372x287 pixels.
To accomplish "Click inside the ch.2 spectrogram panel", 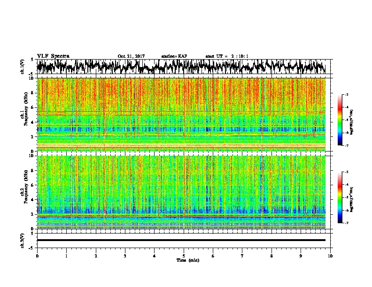I will pyautogui.click(x=181, y=192).
